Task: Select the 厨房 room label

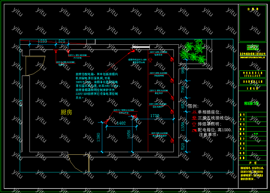Action: click(x=66, y=112)
